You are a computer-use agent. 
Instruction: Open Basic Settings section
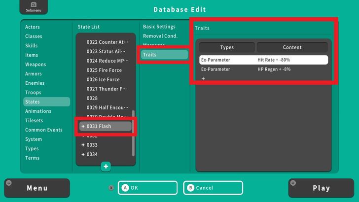pyautogui.click(x=159, y=27)
